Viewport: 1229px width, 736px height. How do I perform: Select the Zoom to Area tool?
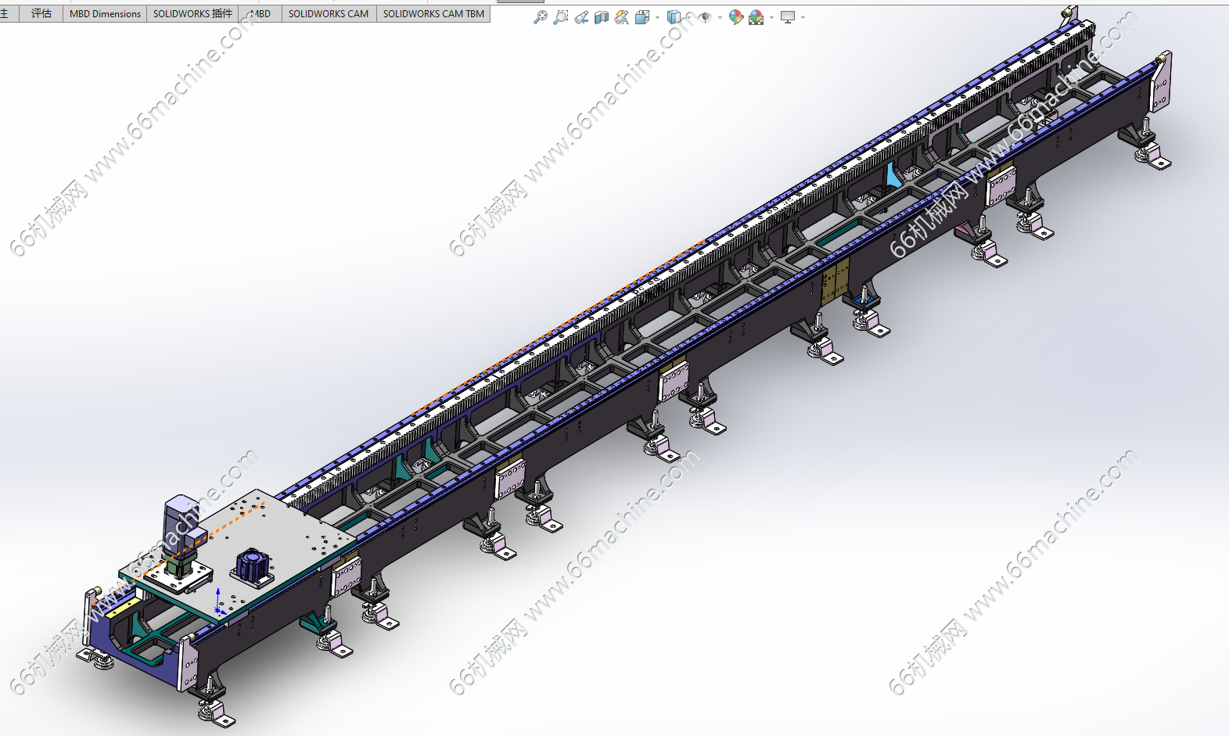[x=560, y=17]
